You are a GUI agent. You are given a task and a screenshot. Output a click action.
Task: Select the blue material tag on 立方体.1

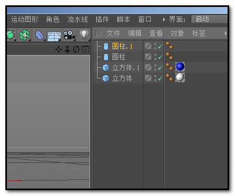point(180,67)
